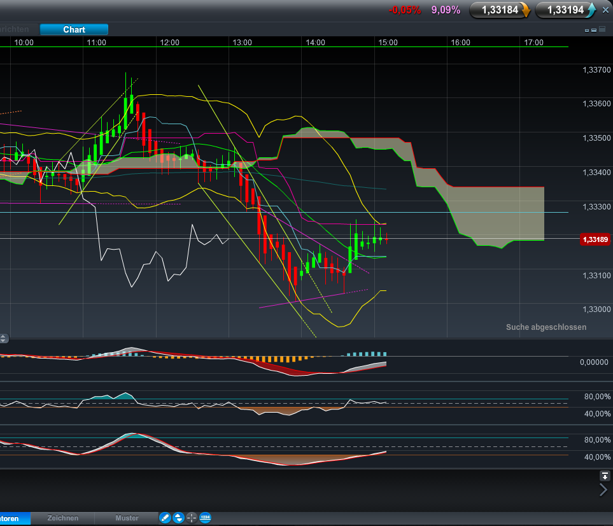
Task: Select the pencil drawing tool in bottom toolbar
Action: 166,518
